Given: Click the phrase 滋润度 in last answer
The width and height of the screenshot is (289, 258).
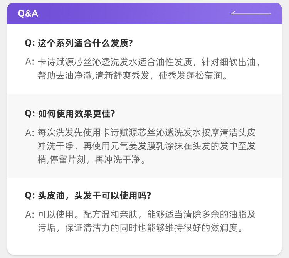Looking at the screenshot, I should 225,228.
